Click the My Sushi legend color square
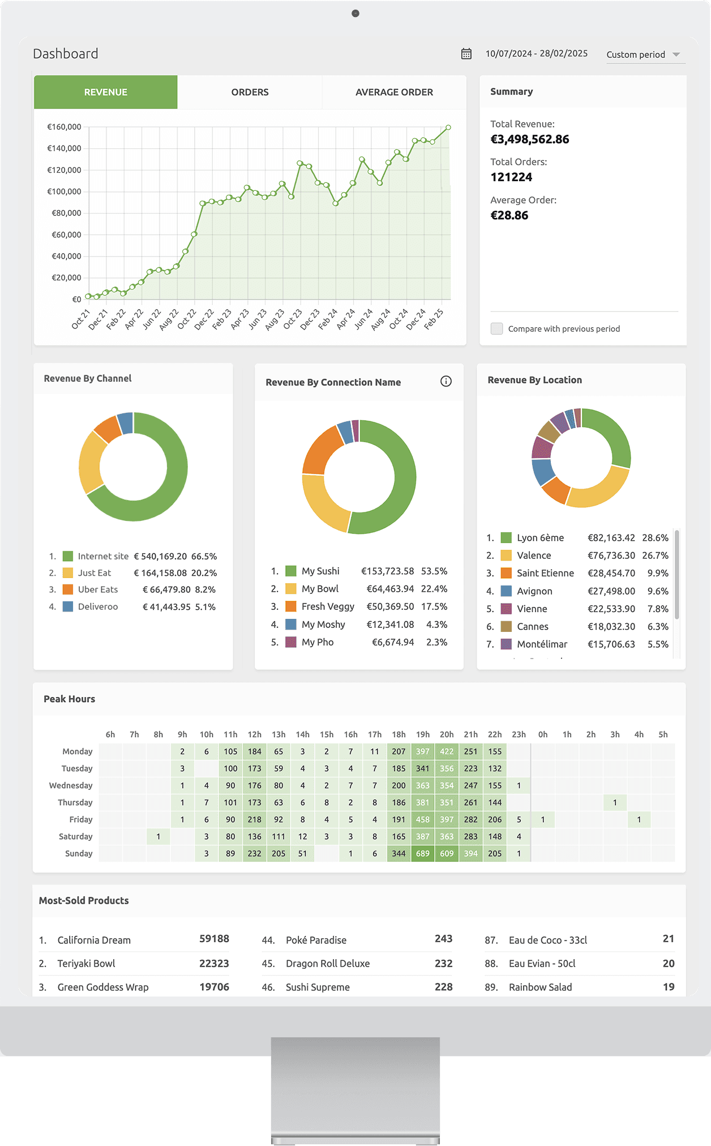 [291, 571]
